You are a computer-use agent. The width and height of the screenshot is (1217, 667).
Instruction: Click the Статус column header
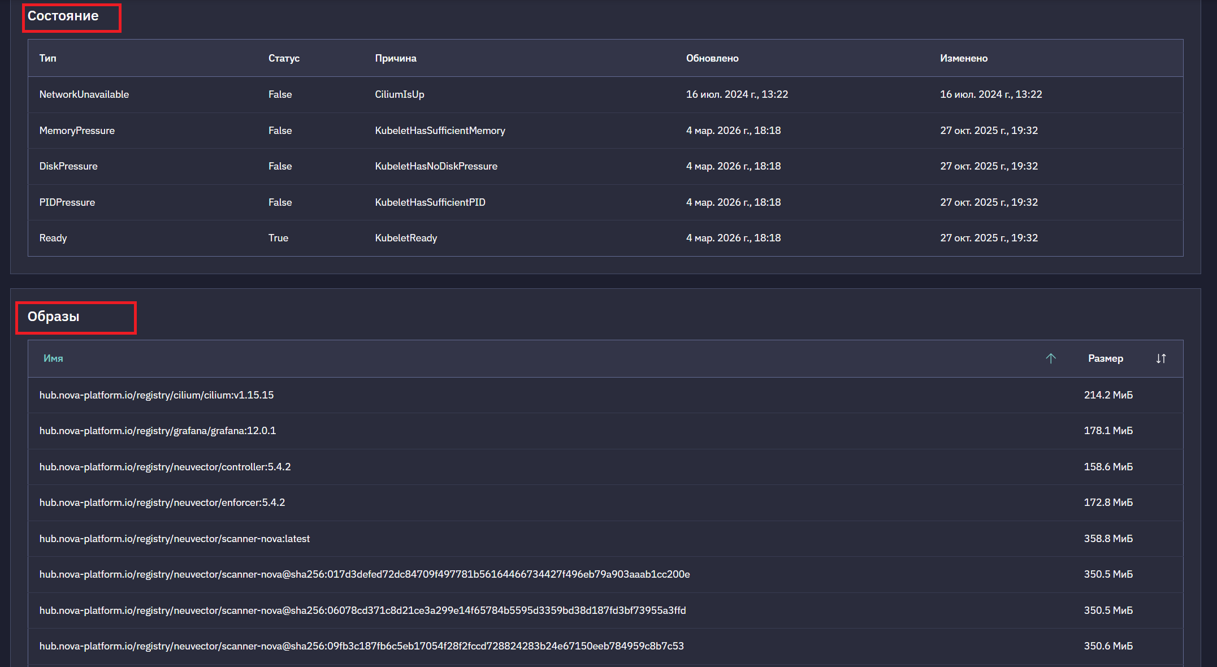pos(284,58)
